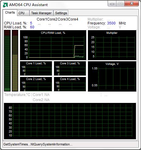141x150 pixels.
Task: Click the 'CPU Load, %:' label
Action: (15, 23)
